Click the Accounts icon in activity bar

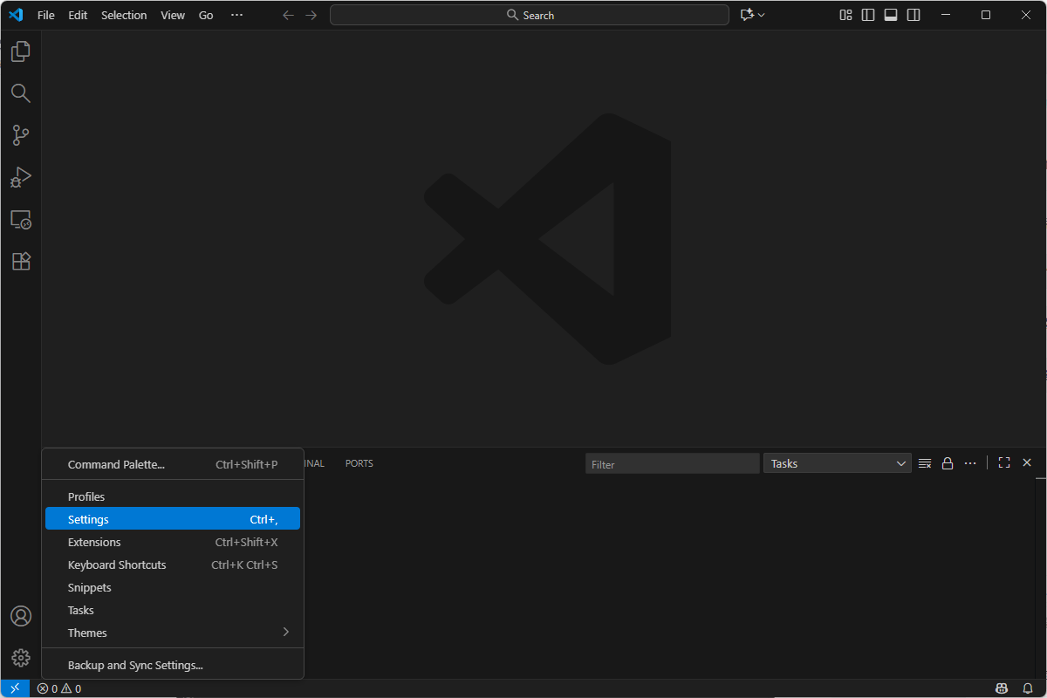[x=20, y=616]
